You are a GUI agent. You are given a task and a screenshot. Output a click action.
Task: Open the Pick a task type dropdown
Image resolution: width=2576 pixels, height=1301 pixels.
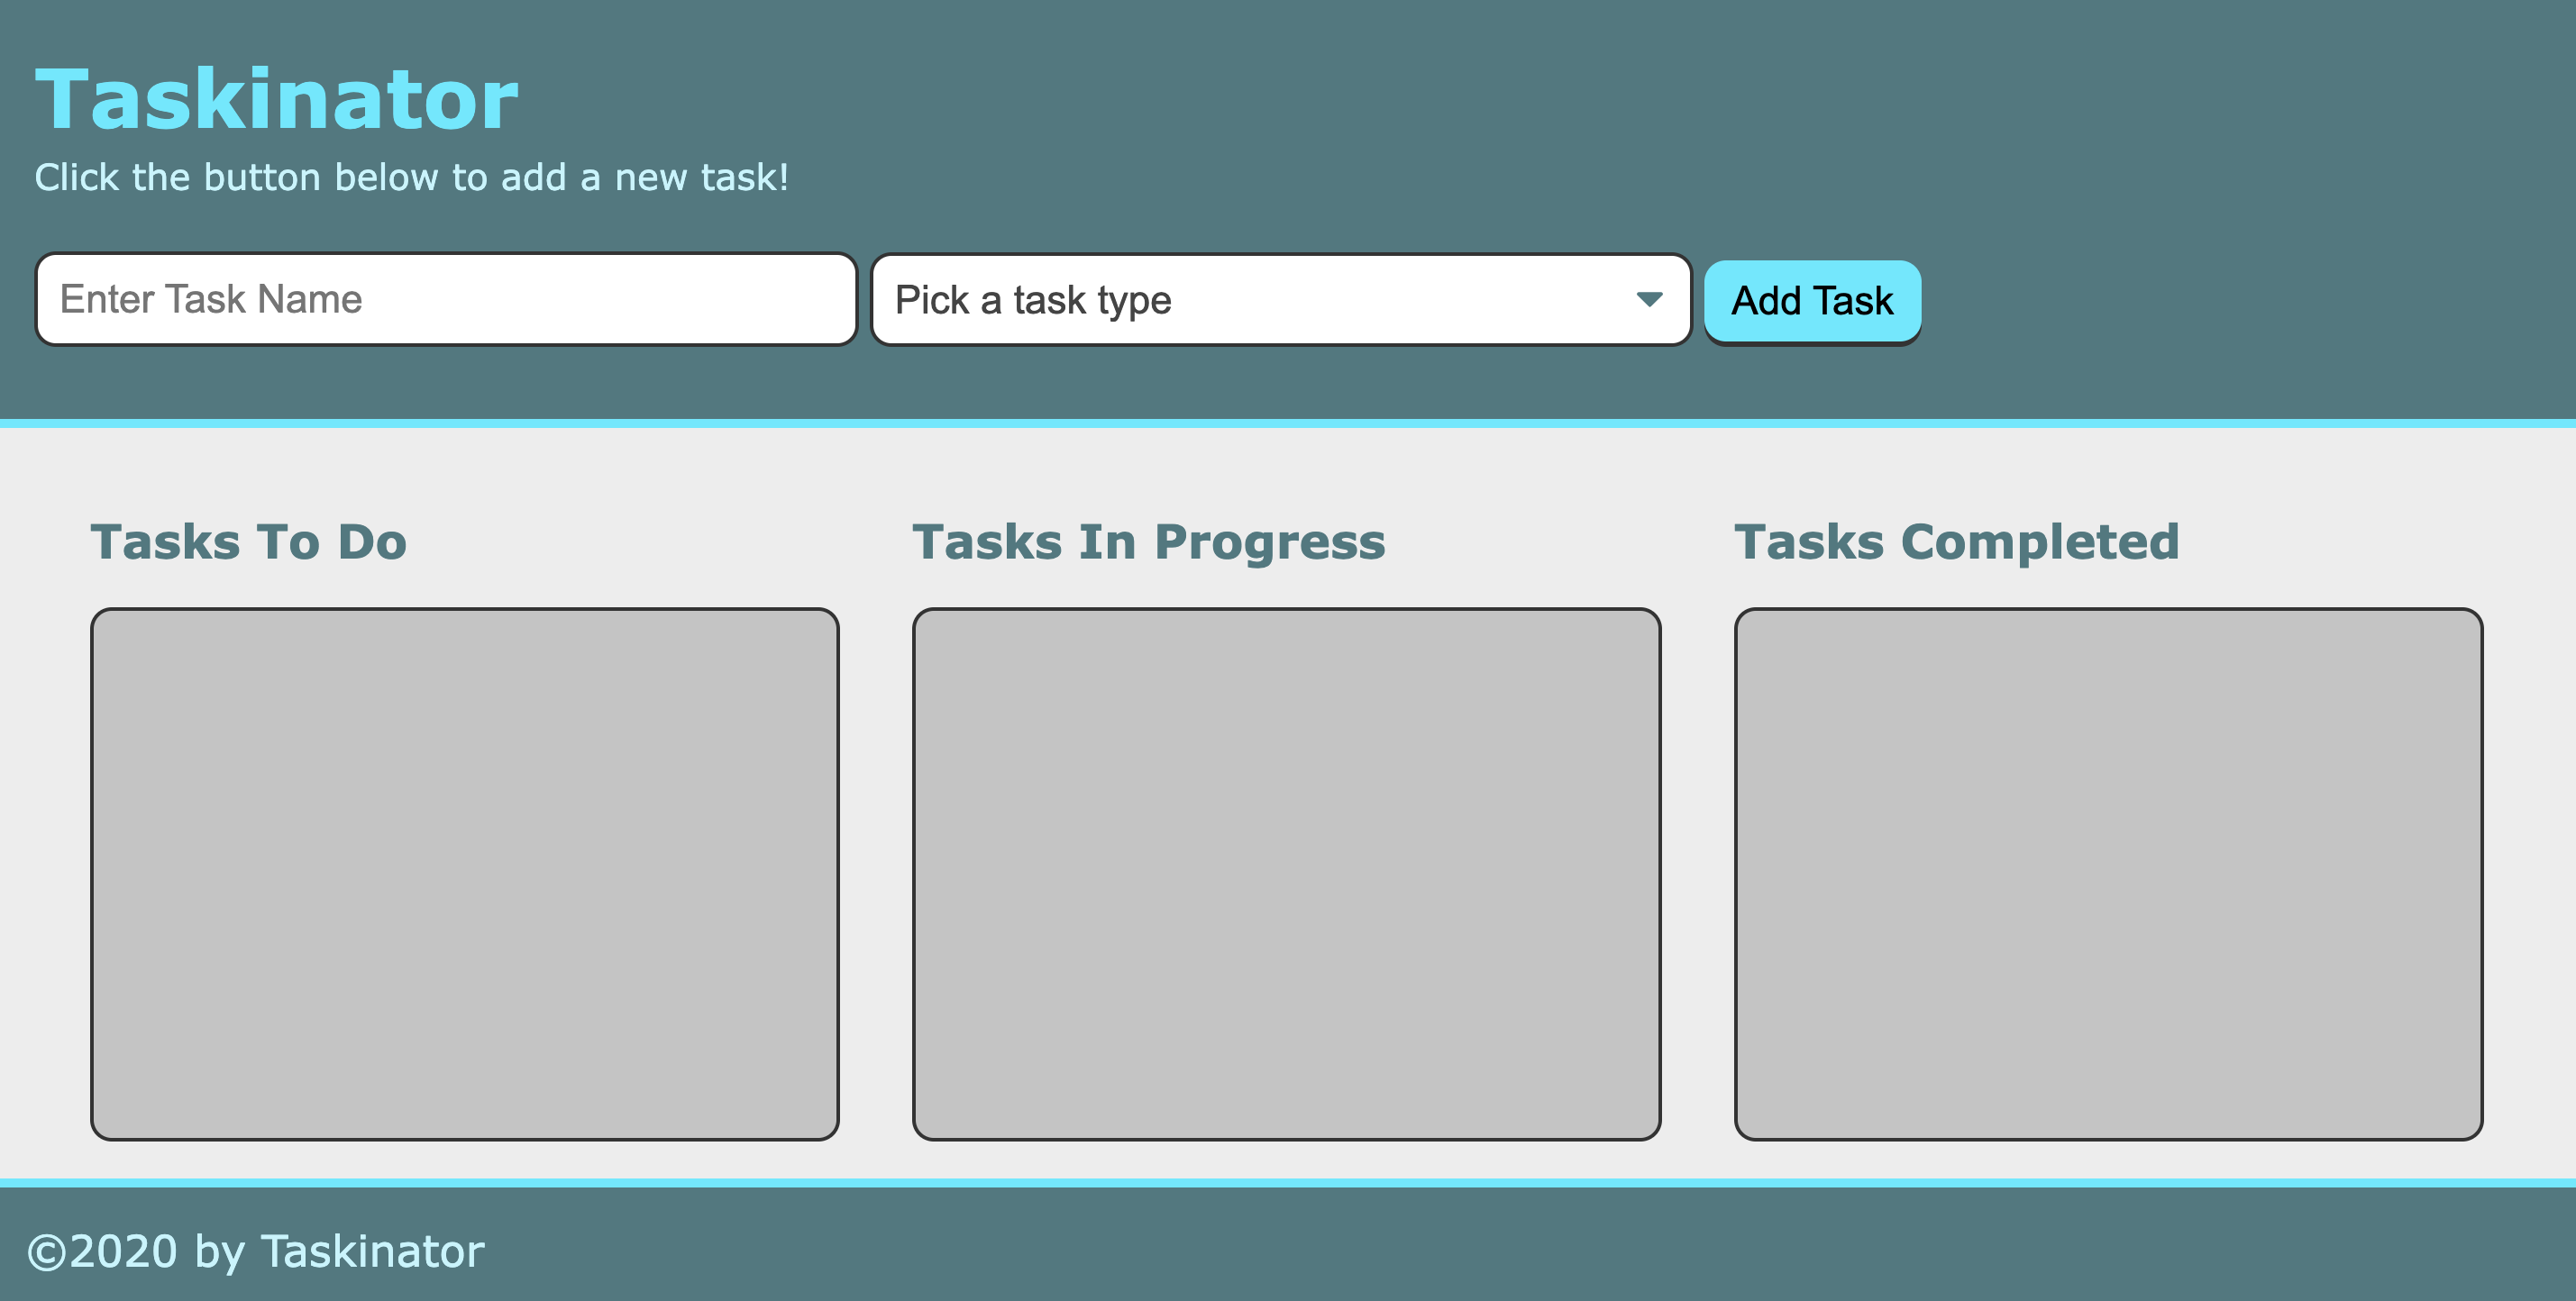pos(1280,299)
